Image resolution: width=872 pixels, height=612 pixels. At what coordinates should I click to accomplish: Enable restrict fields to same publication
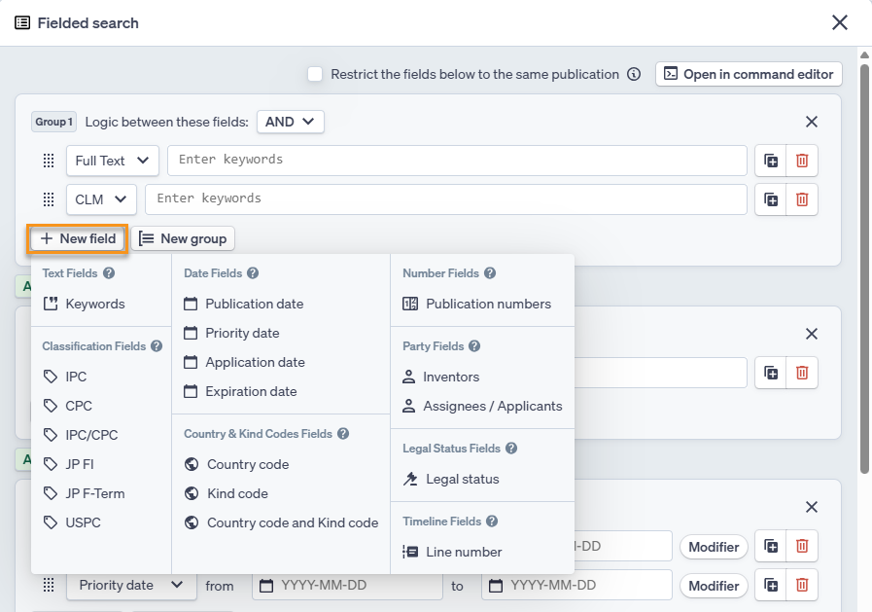click(315, 74)
